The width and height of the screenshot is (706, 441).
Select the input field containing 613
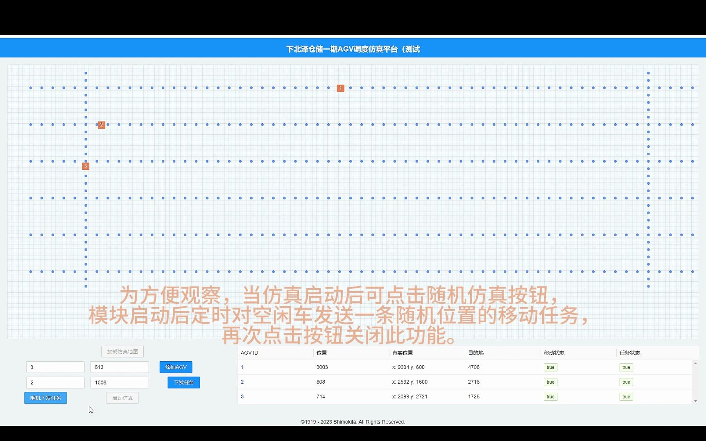[119, 367]
